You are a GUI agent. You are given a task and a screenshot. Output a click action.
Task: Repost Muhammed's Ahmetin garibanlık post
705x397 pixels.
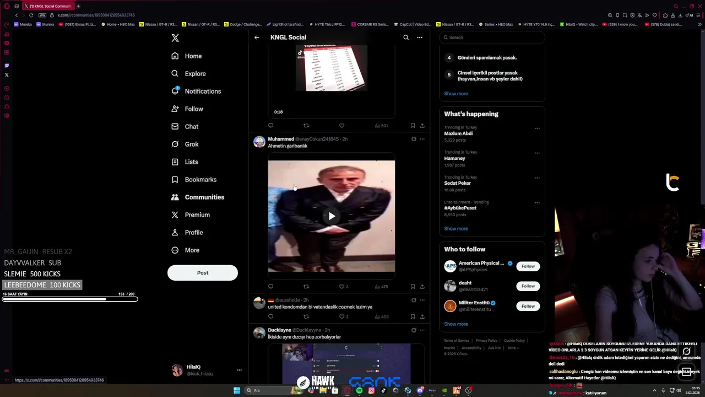click(x=306, y=286)
